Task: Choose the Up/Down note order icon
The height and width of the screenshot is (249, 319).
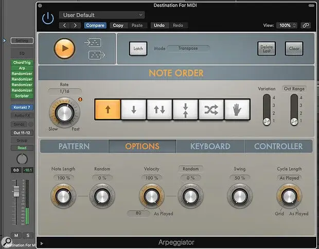Action: click(159, 109)
